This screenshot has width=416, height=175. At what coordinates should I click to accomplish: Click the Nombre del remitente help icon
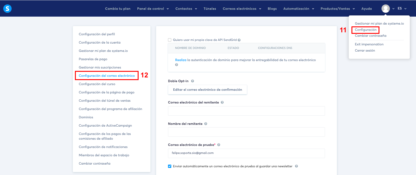205,124
